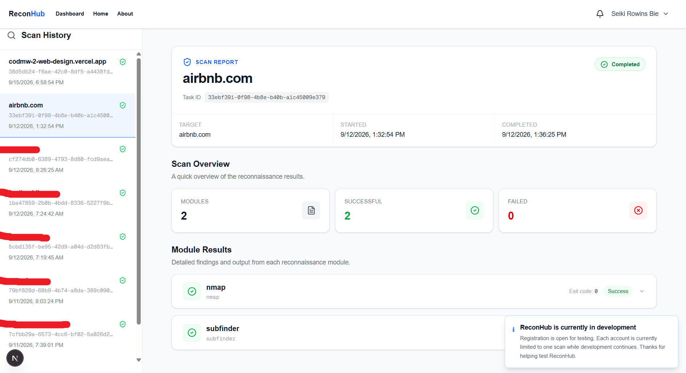Click scan history scrollbar down arrow

point(139,360)
